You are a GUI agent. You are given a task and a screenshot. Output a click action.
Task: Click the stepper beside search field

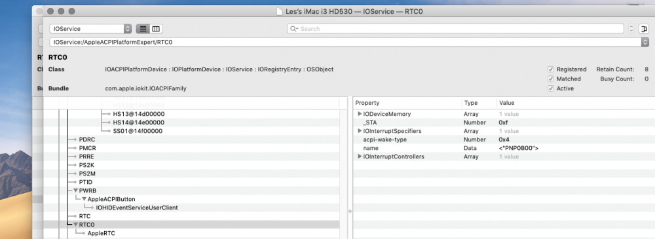click(x=631, y=29)
